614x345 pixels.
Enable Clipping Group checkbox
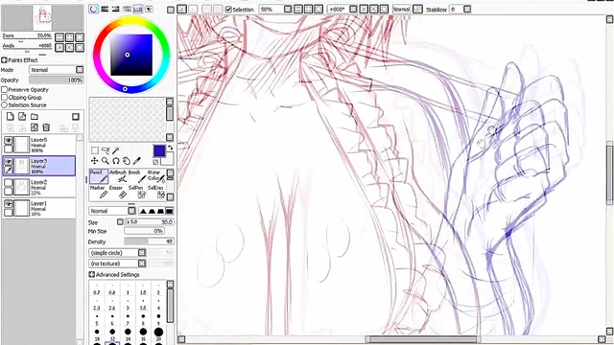(4, 98)
